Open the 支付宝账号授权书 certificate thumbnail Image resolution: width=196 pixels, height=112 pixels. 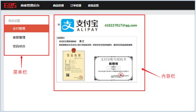[x=113, y=68]
